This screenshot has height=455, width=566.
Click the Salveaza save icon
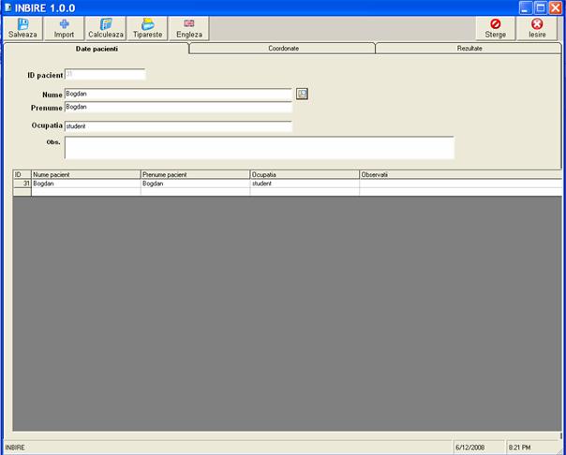pyautogui.click(x=22, y=24)
